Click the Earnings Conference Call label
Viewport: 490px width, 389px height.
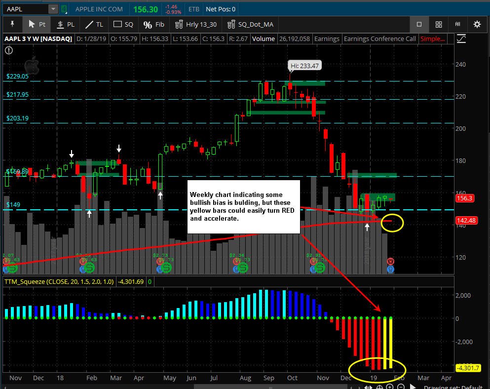379,39
